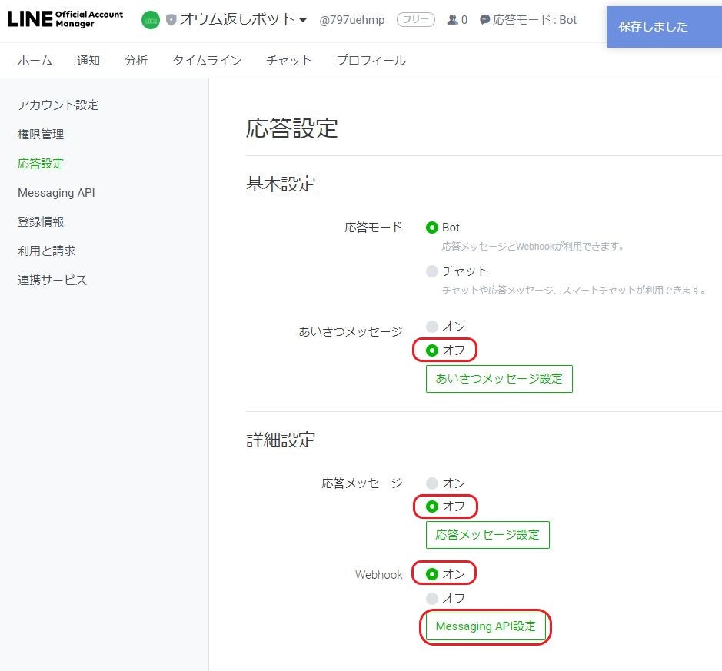The height and width of the screenshot is (671, 722).
Task: Enable Webhook with the オン radio
Action: [x=432, y=574]
